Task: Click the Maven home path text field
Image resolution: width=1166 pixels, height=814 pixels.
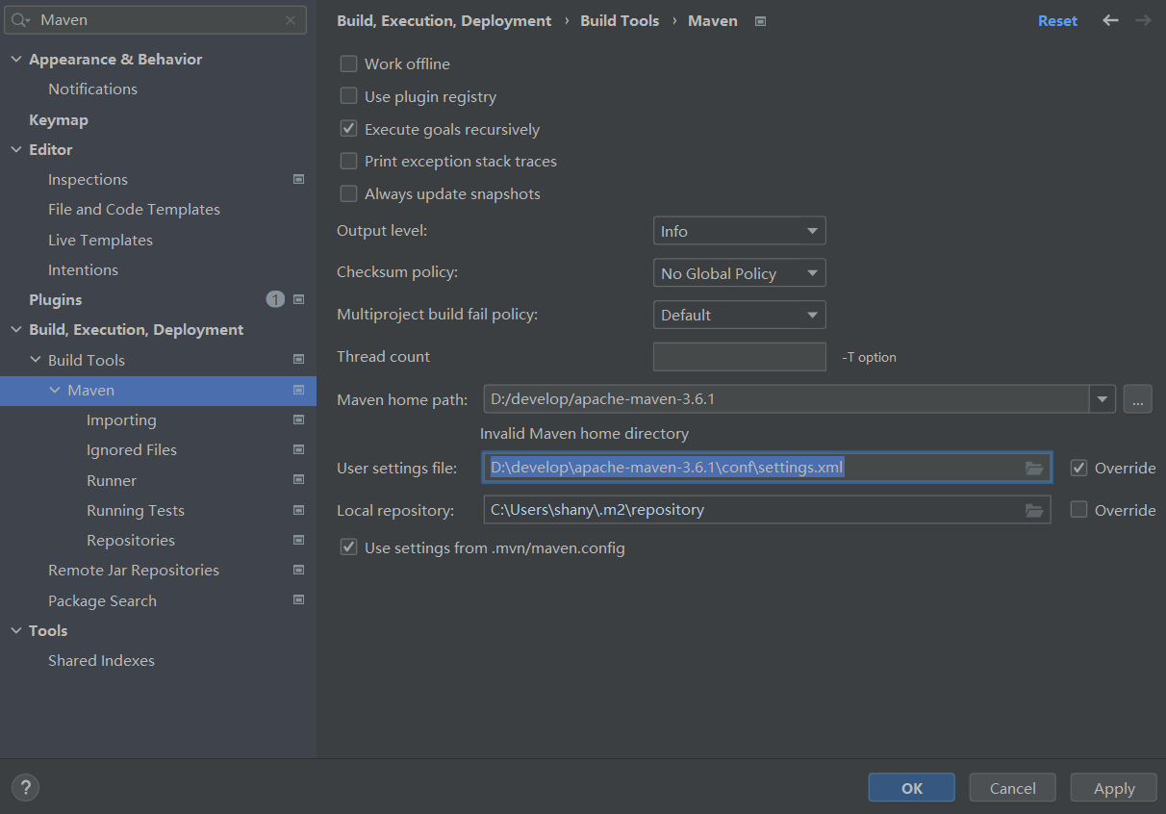Action: (786, 398)
